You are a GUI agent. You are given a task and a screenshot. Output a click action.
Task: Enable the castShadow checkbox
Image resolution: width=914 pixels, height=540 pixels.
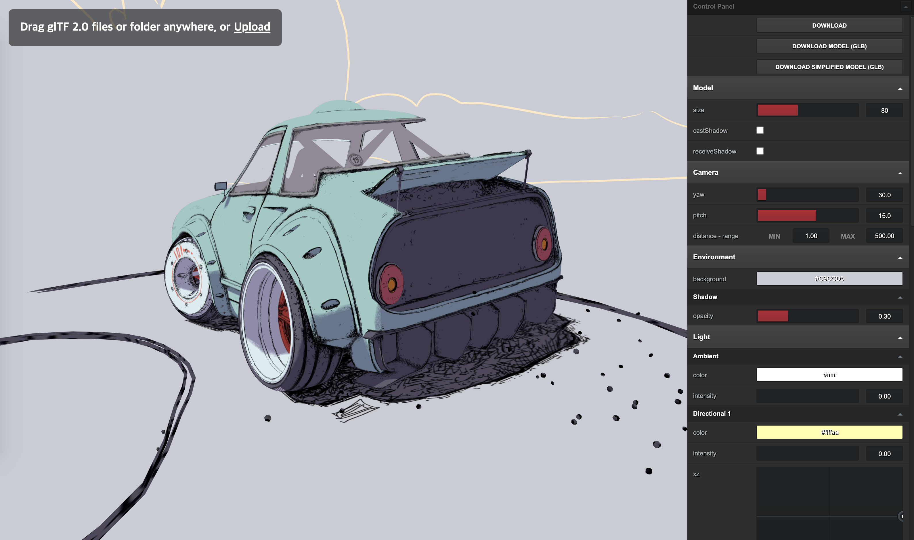point(760,130)
